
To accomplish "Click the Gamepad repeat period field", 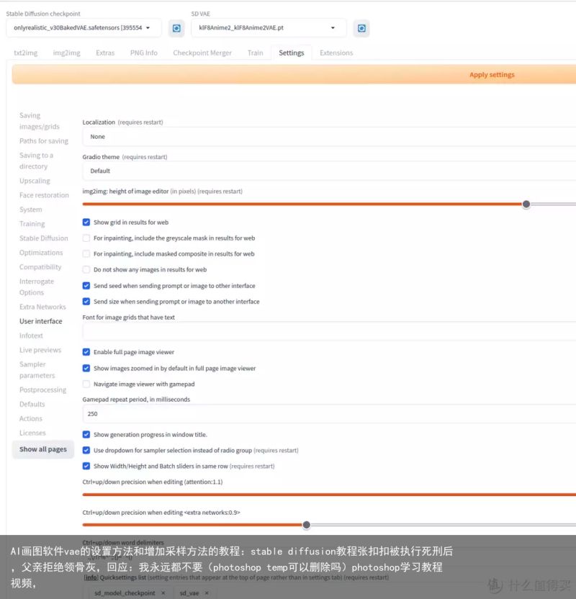I will [329, 414].
